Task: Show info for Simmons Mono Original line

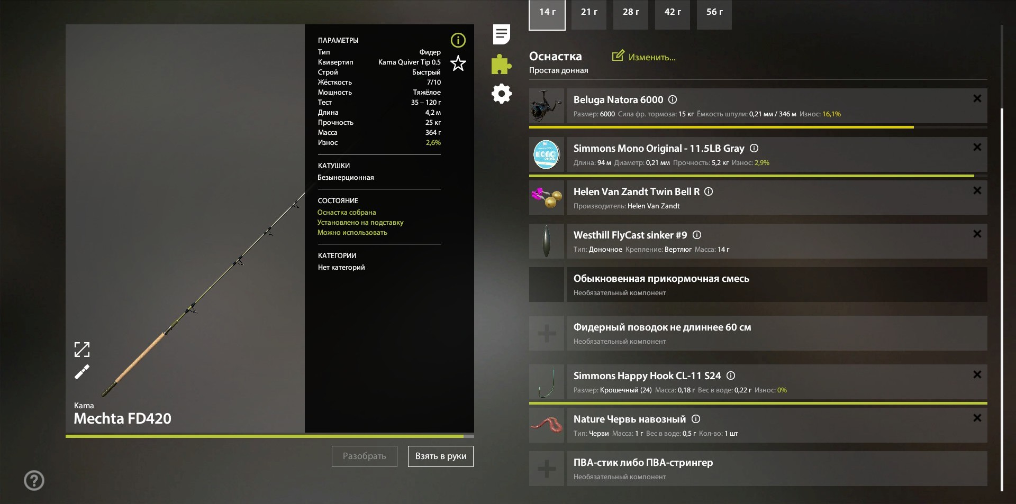Action: pos(754,148)
